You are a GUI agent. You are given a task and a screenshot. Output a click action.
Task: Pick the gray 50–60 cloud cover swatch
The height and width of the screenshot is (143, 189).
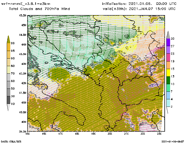tap(9, 85)
